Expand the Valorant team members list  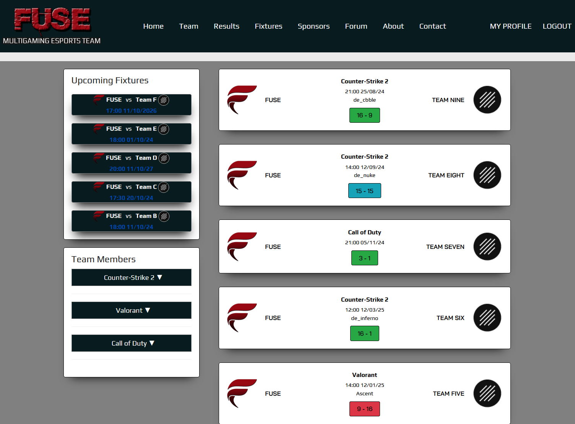click(x=132, y=310)
